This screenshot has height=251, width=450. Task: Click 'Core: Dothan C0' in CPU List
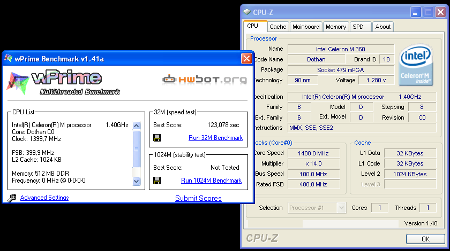(33, 132)
